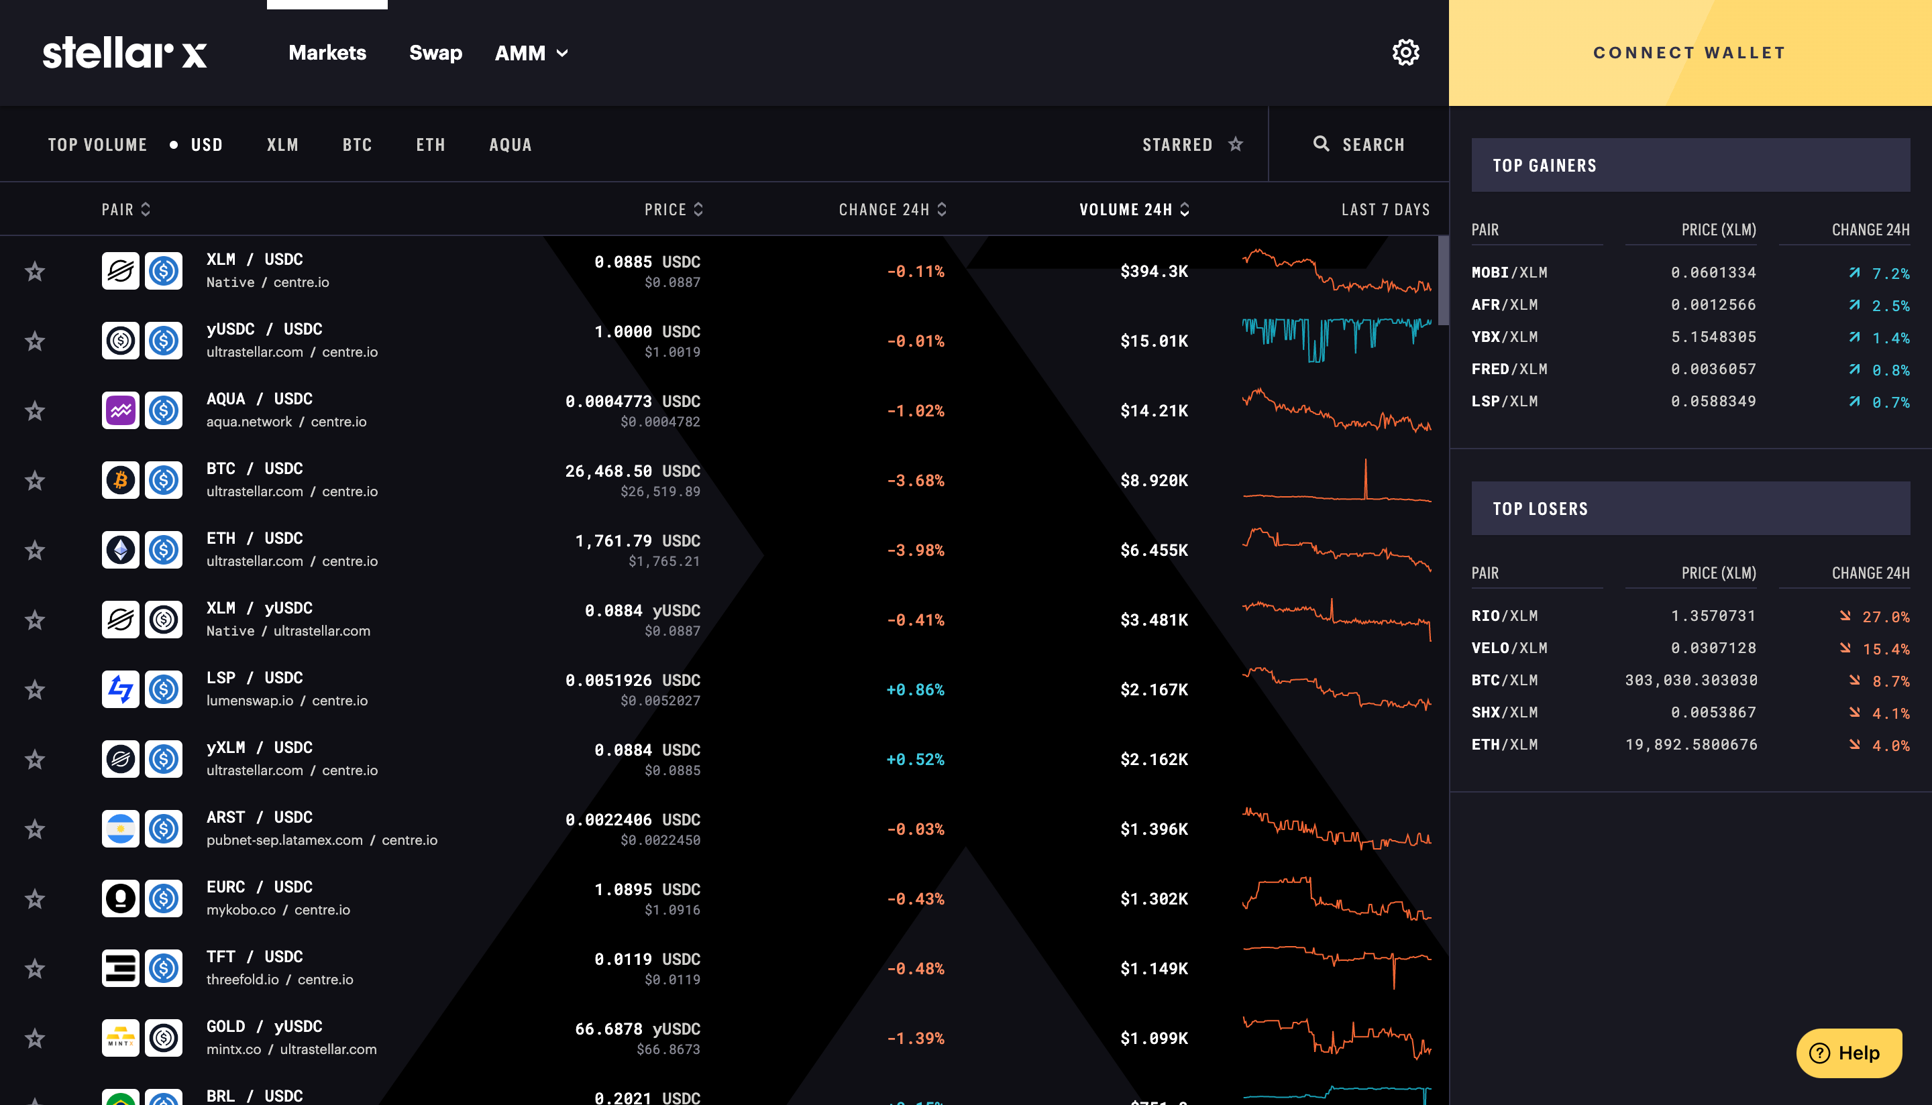The height and width of the screenshot is (1105, 1932).
Task: Expand the AMM dropdown menu
Action: tap(531, 53)
